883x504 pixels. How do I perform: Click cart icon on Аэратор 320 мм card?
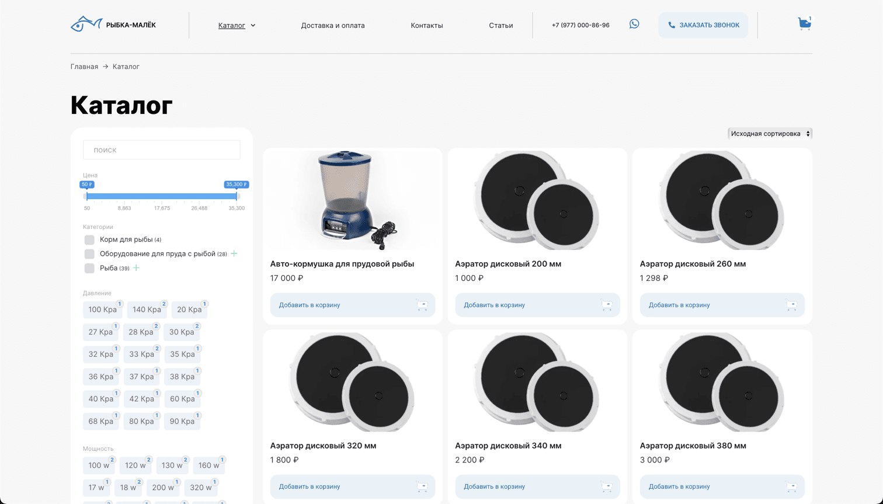(422, 486)
